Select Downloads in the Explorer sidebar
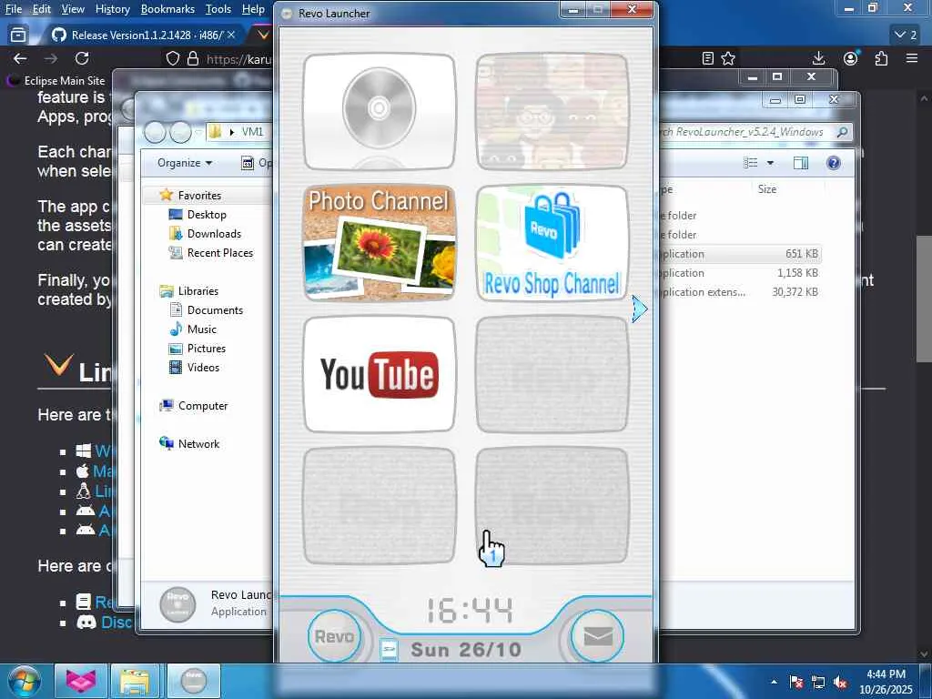Image resolution: width=932 pixels, height=699 pixels. click(x=214, y=234)
